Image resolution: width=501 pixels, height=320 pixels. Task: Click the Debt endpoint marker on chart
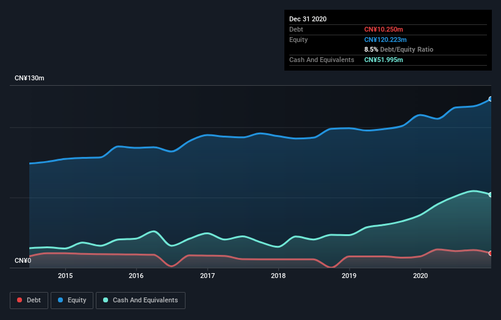click(x=491, y=253)
